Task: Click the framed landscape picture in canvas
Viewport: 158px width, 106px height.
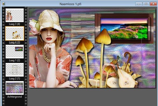Action: (124, 28)
